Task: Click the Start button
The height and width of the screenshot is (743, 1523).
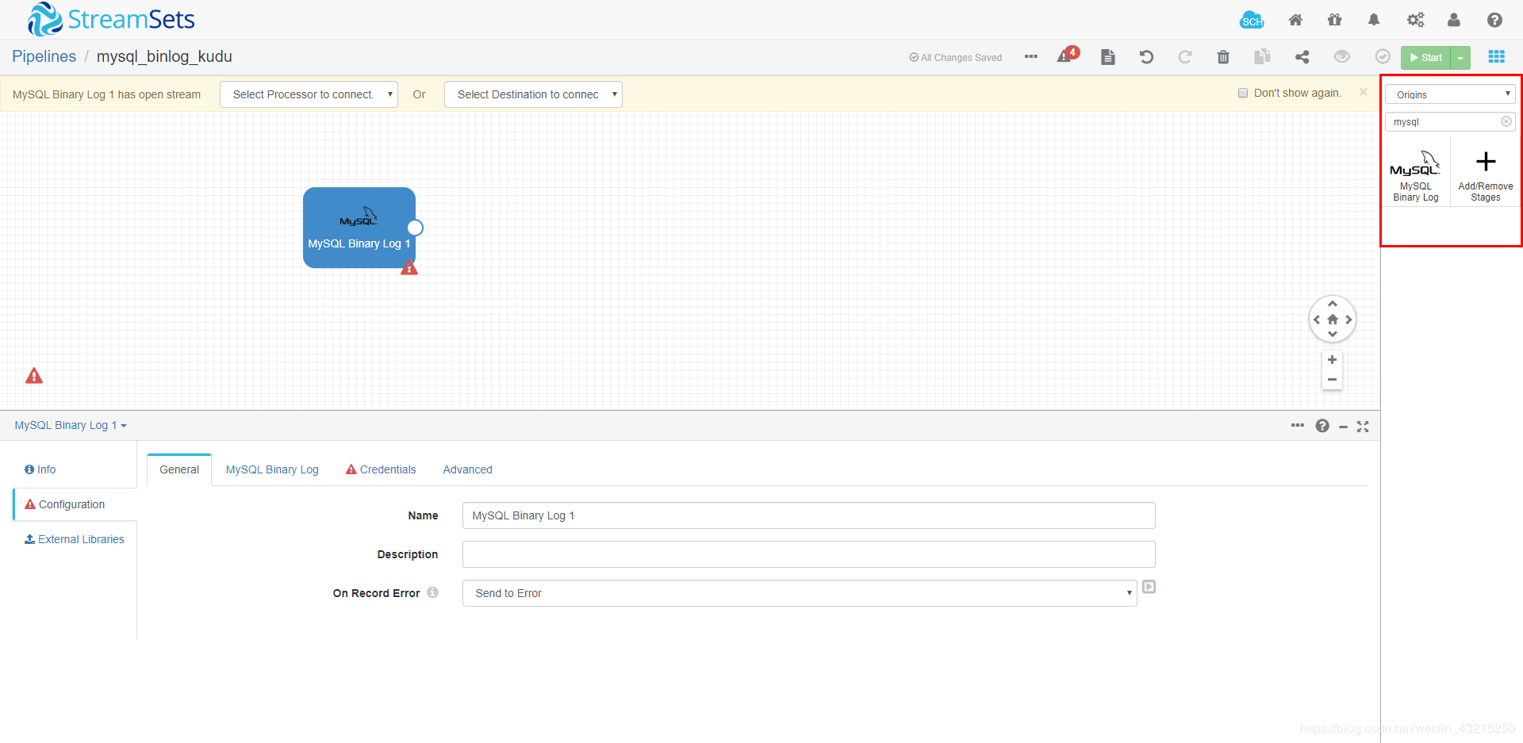Action: 1426,57
